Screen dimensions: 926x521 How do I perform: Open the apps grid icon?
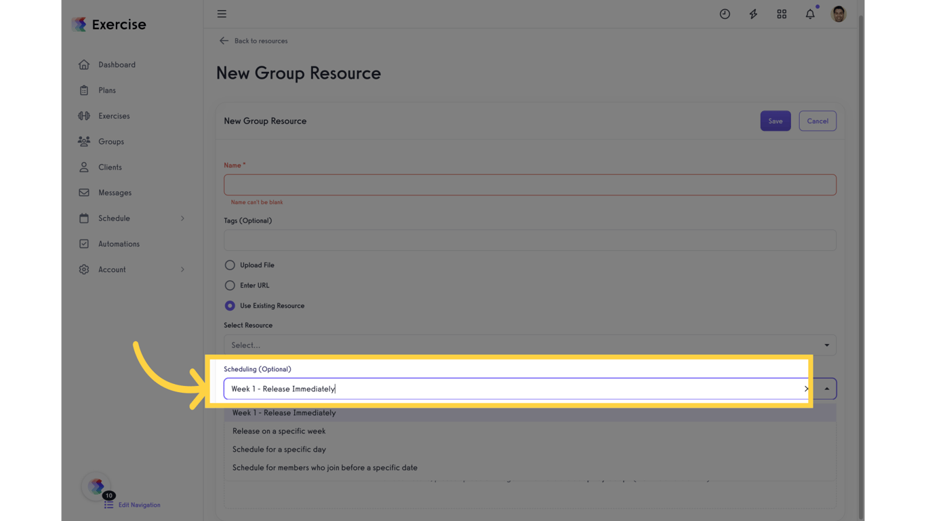click(x=782, y=14)
